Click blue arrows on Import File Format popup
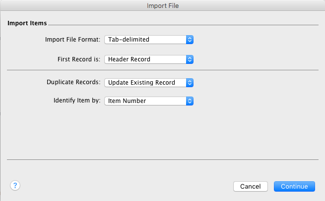325x201 pixels. click(189, 39)
